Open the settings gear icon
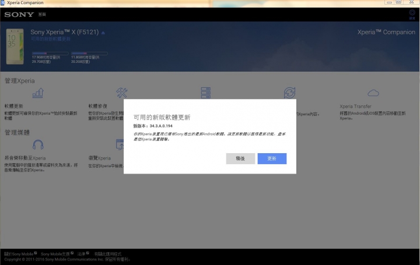This screenshot has height=265, width=420. (412, 13)
